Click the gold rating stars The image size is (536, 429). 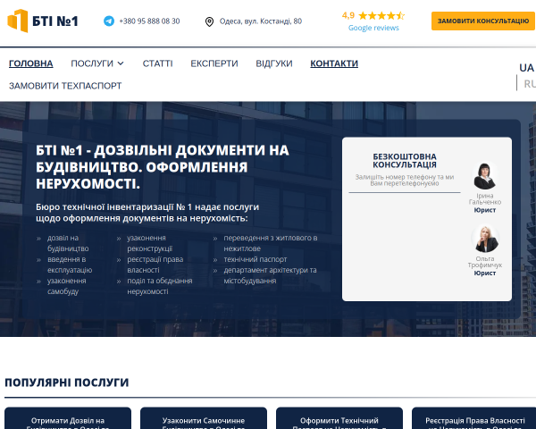click(381, 15)
